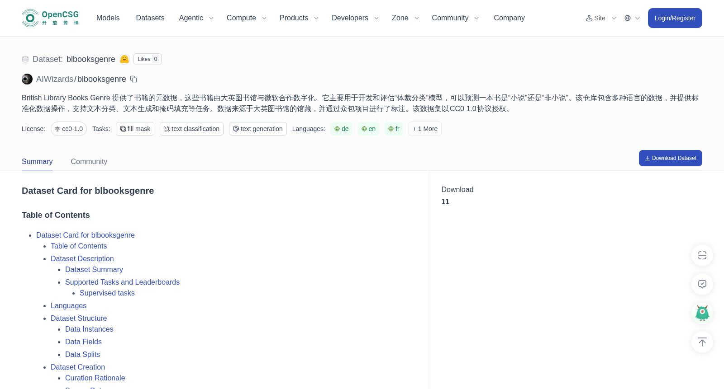Expand the Community nav dropdown chevron
Image resolution: width=724 pixels, height=389 pixels.
click(x=476, y=18)
